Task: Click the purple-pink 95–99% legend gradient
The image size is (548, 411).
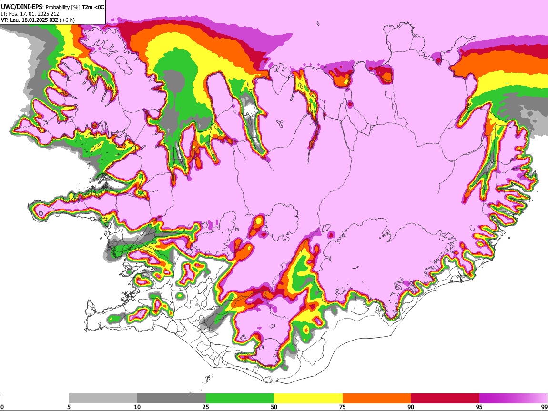Action: 513,398
